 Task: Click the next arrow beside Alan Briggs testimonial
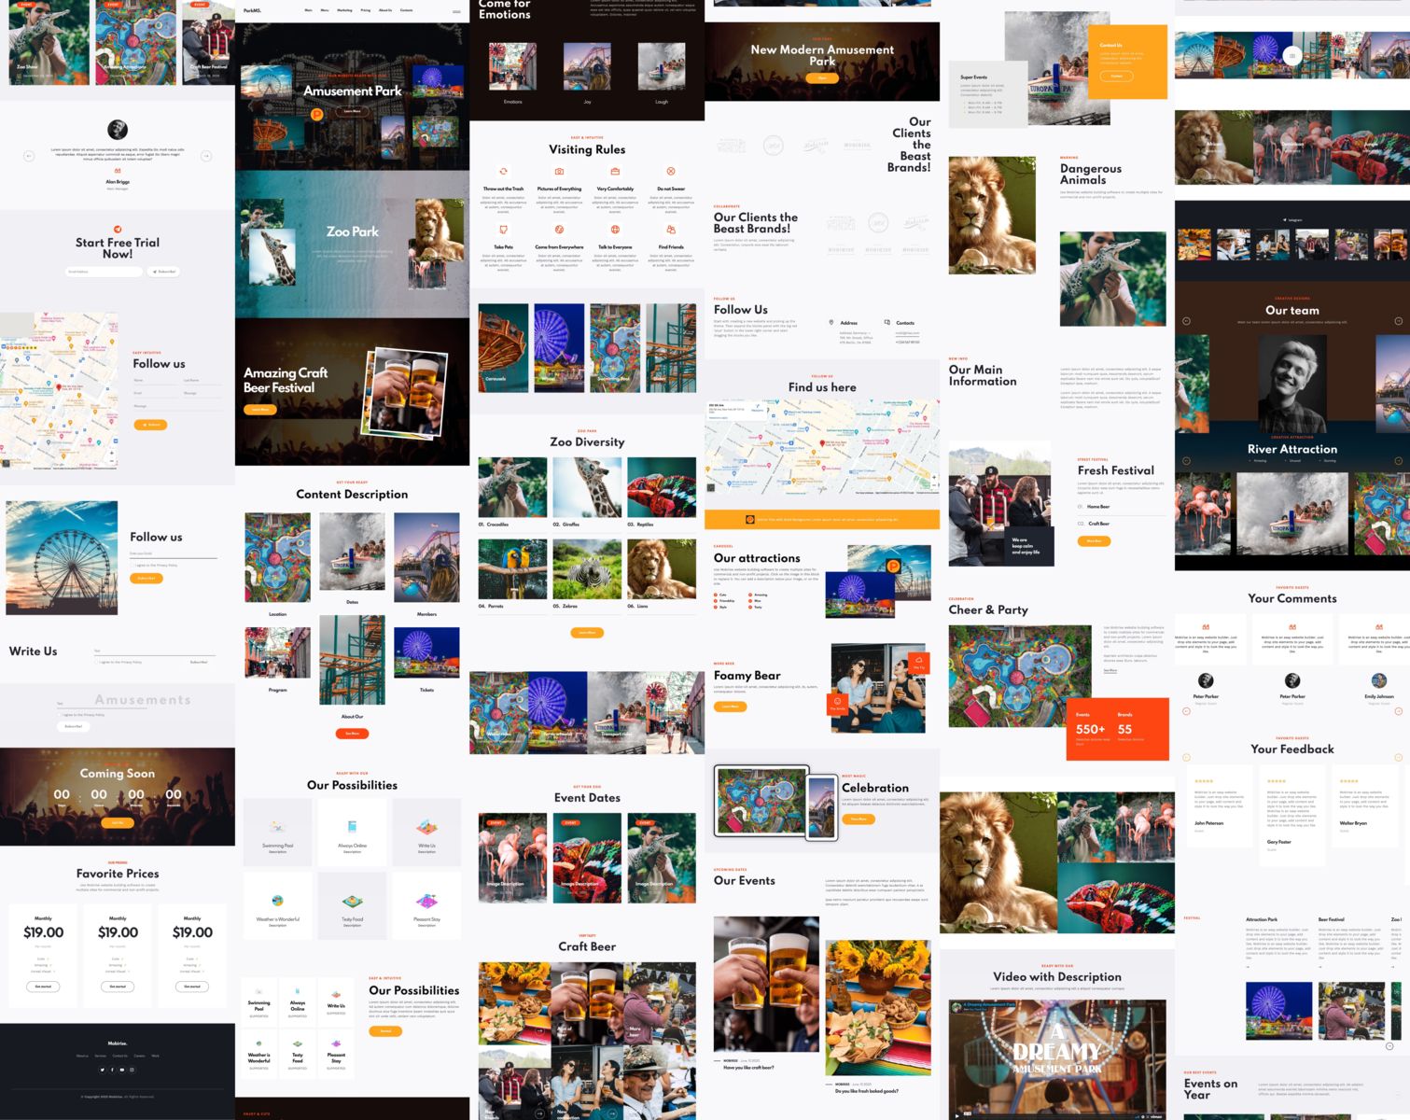tap(206, 156)
